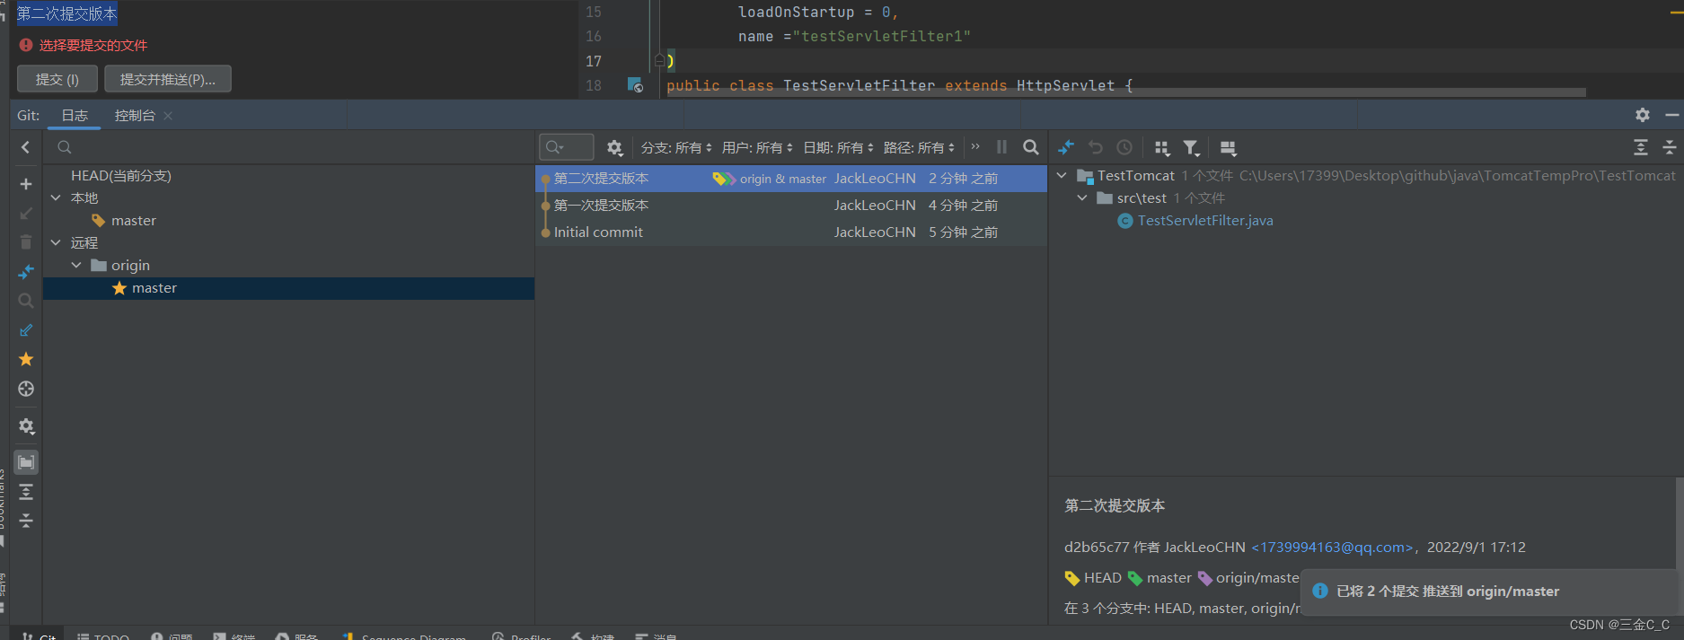Open the 分支 branch filter dropdown
Viewport: 1684px width, 640px height.
676,147
